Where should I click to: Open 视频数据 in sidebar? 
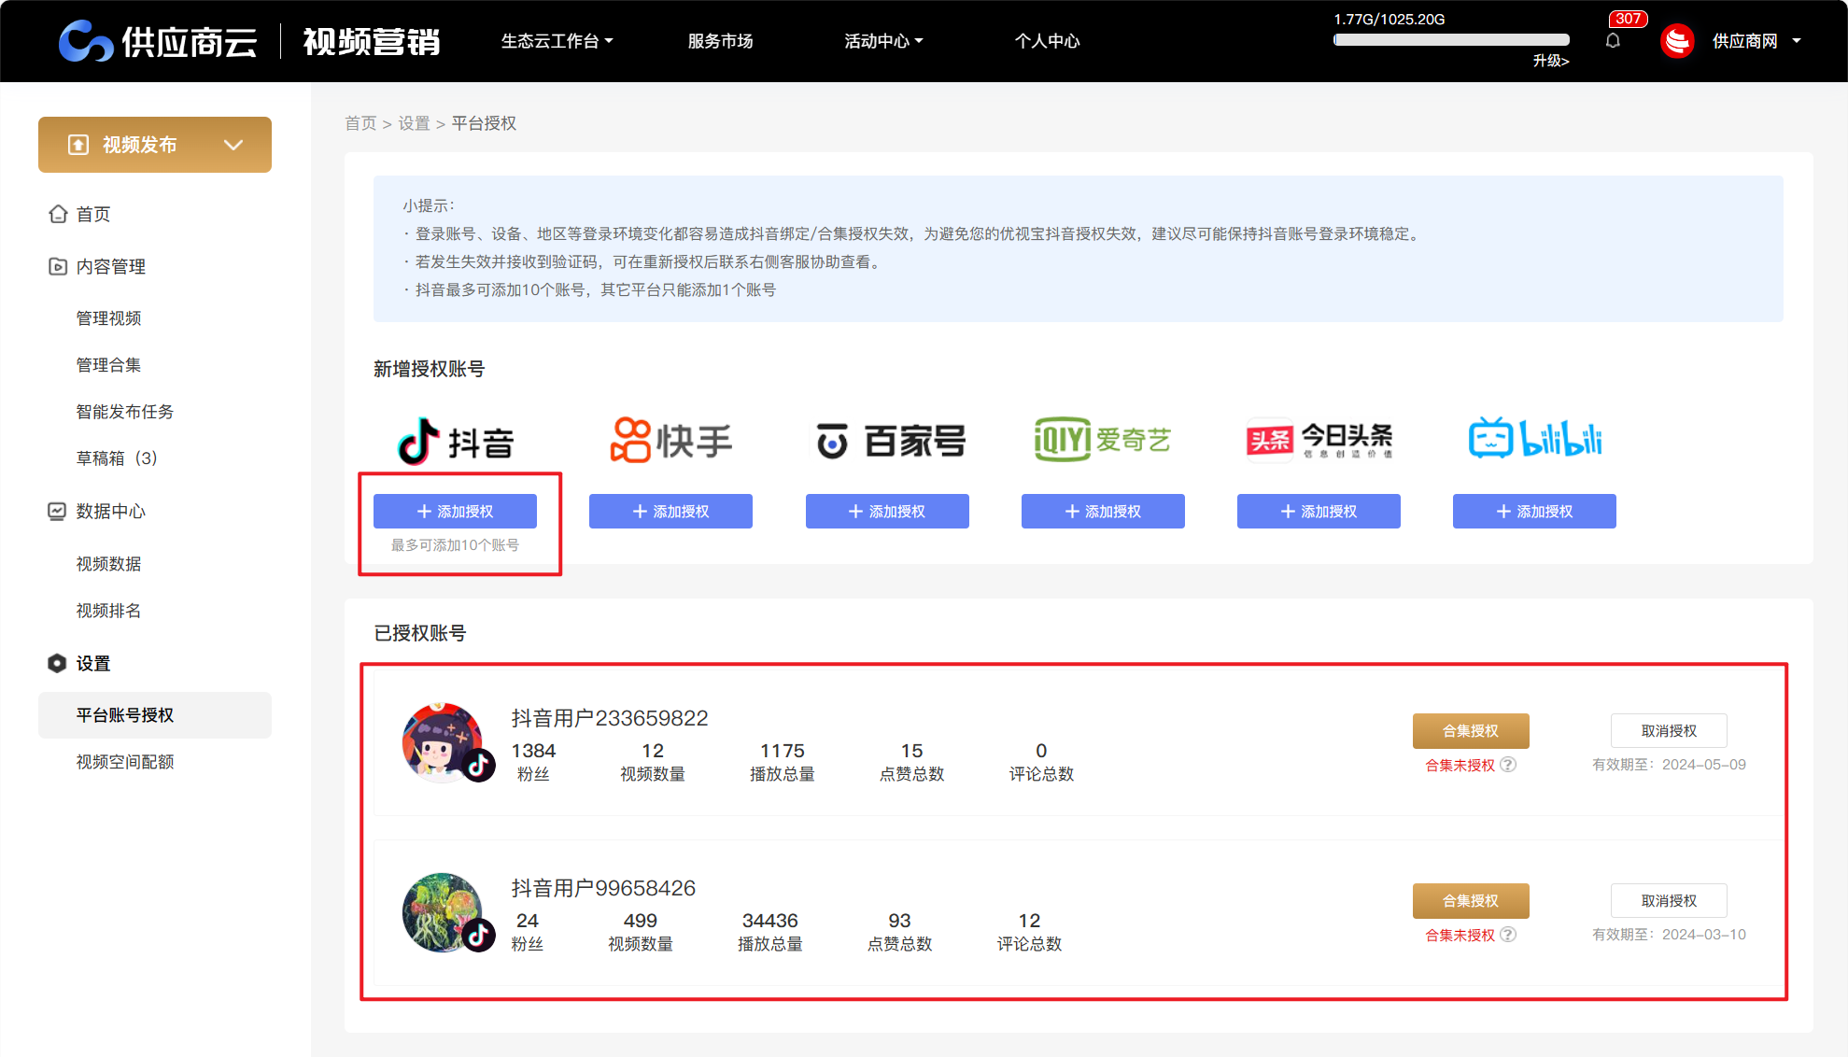pos(108,564)
